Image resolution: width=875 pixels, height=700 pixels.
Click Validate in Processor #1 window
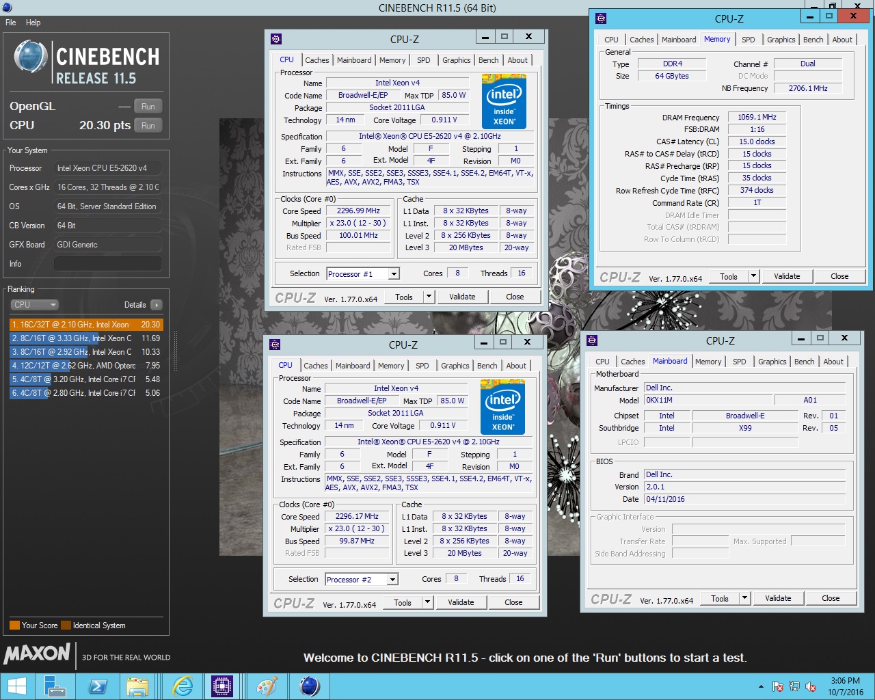coord(462,297)
